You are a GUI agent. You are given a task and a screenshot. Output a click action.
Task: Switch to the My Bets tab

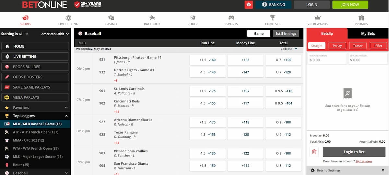pyautogui.click(x=368, y=33)
